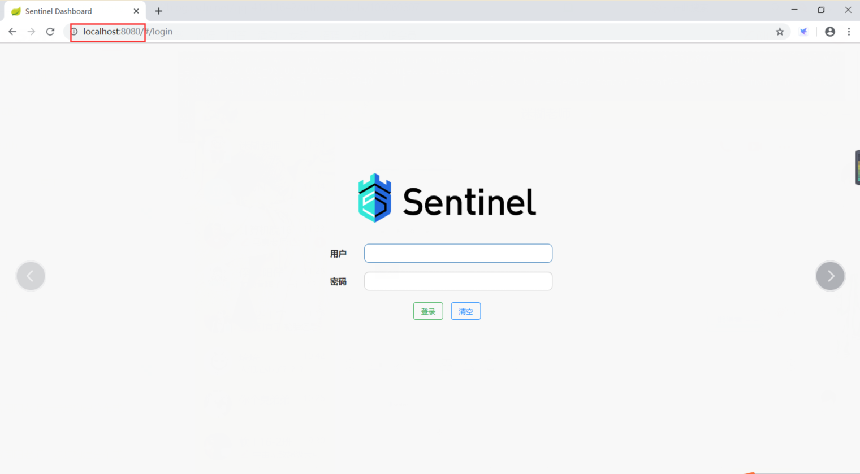Click the blue 清空 clear button
The height and width of the screenshot is (474, 860).
pyautogui.click(x=466, y=311)
